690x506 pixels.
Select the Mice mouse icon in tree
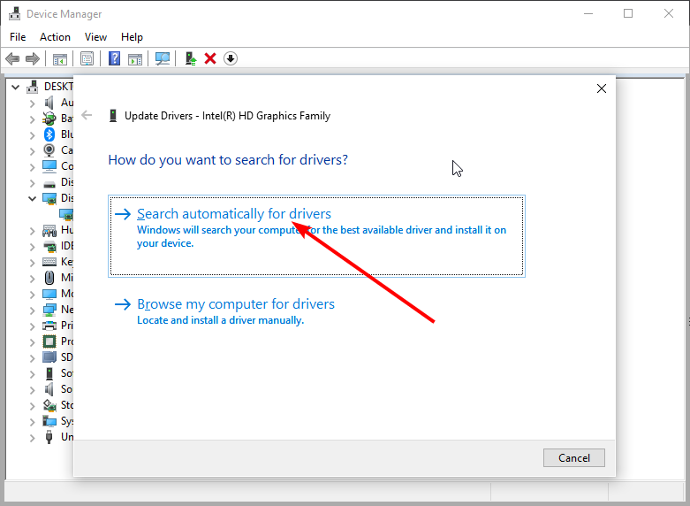point(49,278)
